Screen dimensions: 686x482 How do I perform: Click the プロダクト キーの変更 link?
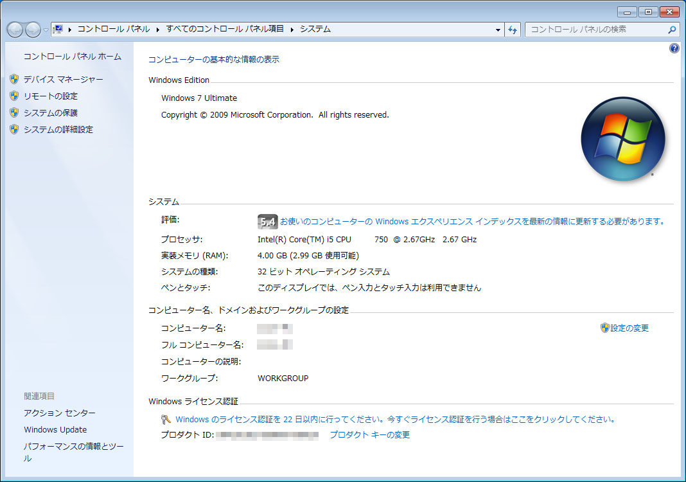click(x=370, y=434)
